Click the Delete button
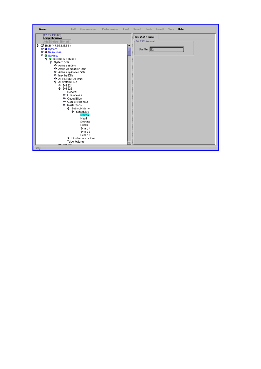 coord(55,41)
